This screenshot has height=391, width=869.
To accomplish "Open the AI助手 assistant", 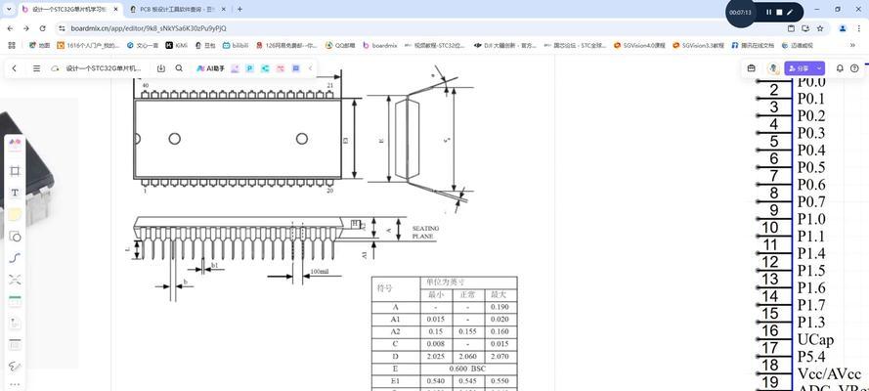I will point(210,68).
